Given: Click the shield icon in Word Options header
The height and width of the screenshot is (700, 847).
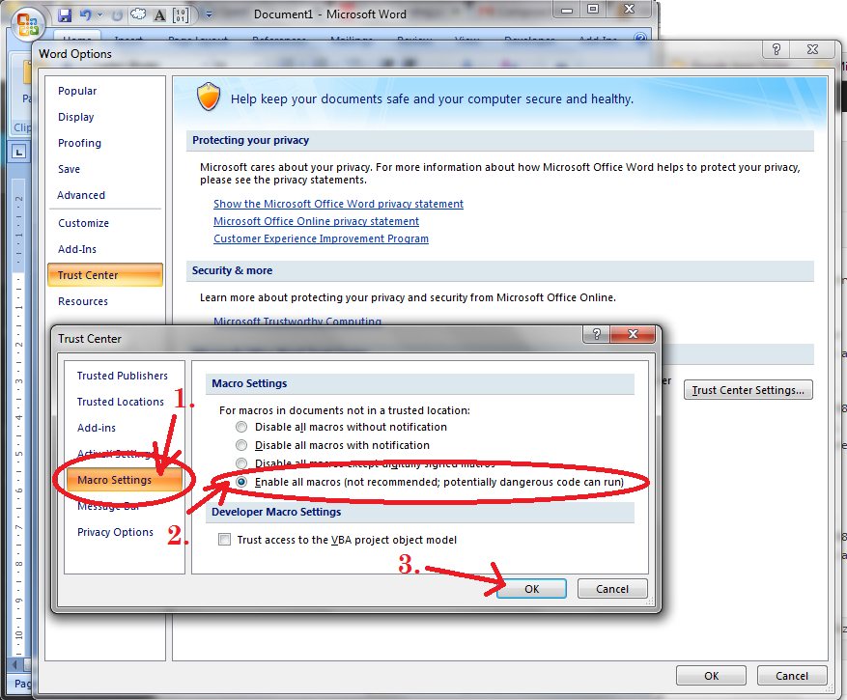Looking at the screenshot, I should pyautogui.click(x=209, y=97).
